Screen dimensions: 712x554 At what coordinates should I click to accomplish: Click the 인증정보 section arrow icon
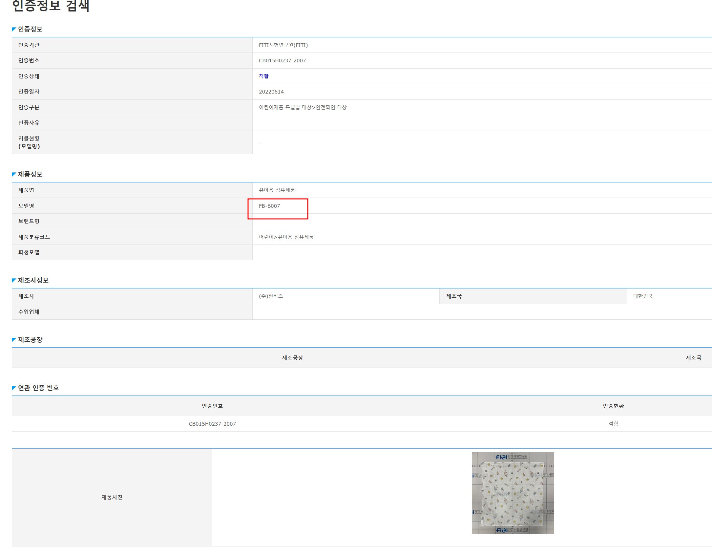(x=14, y=30)
